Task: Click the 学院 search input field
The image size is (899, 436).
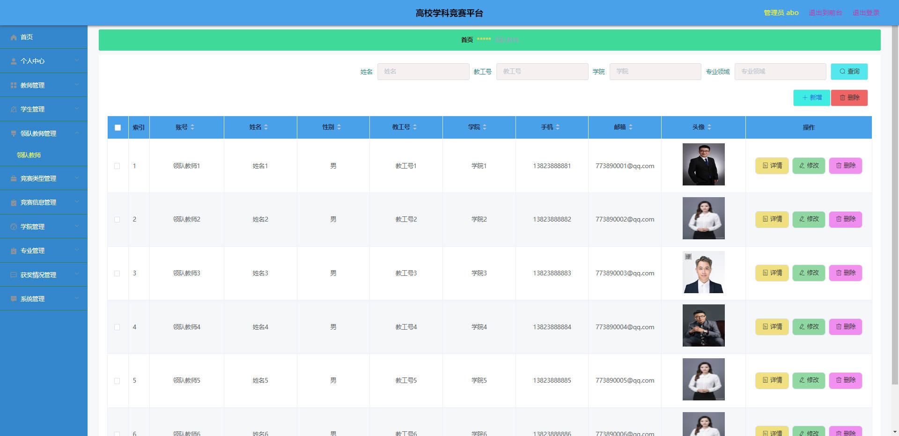Action: point(655,72)
